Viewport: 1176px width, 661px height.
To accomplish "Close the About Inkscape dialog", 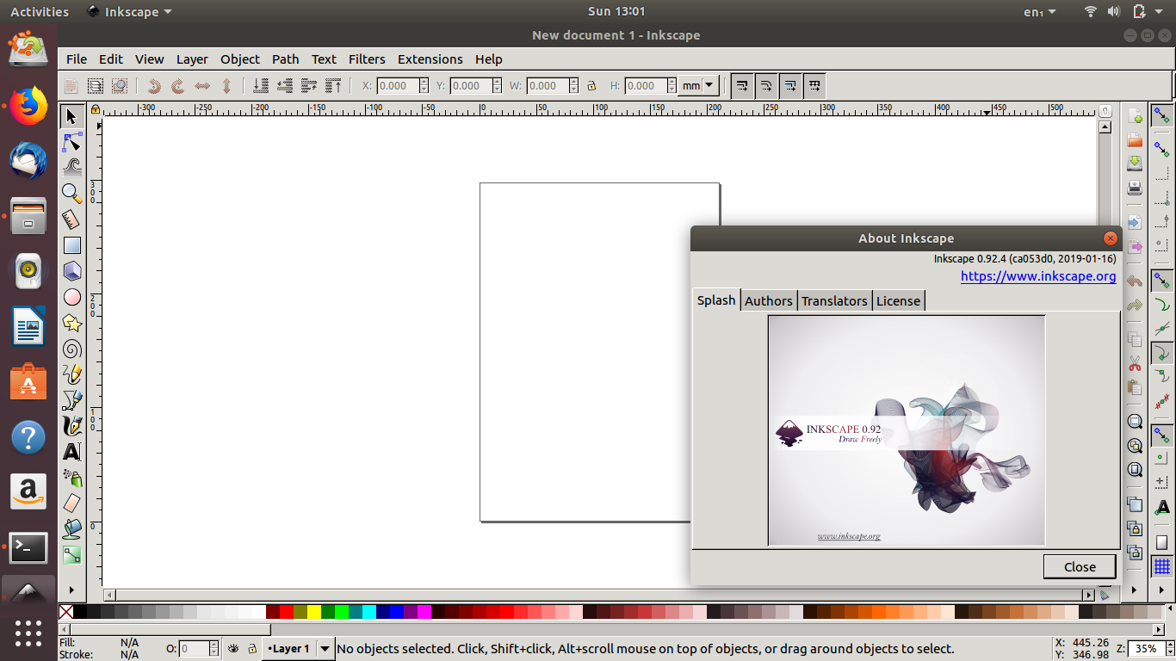I will (1080, 566).
